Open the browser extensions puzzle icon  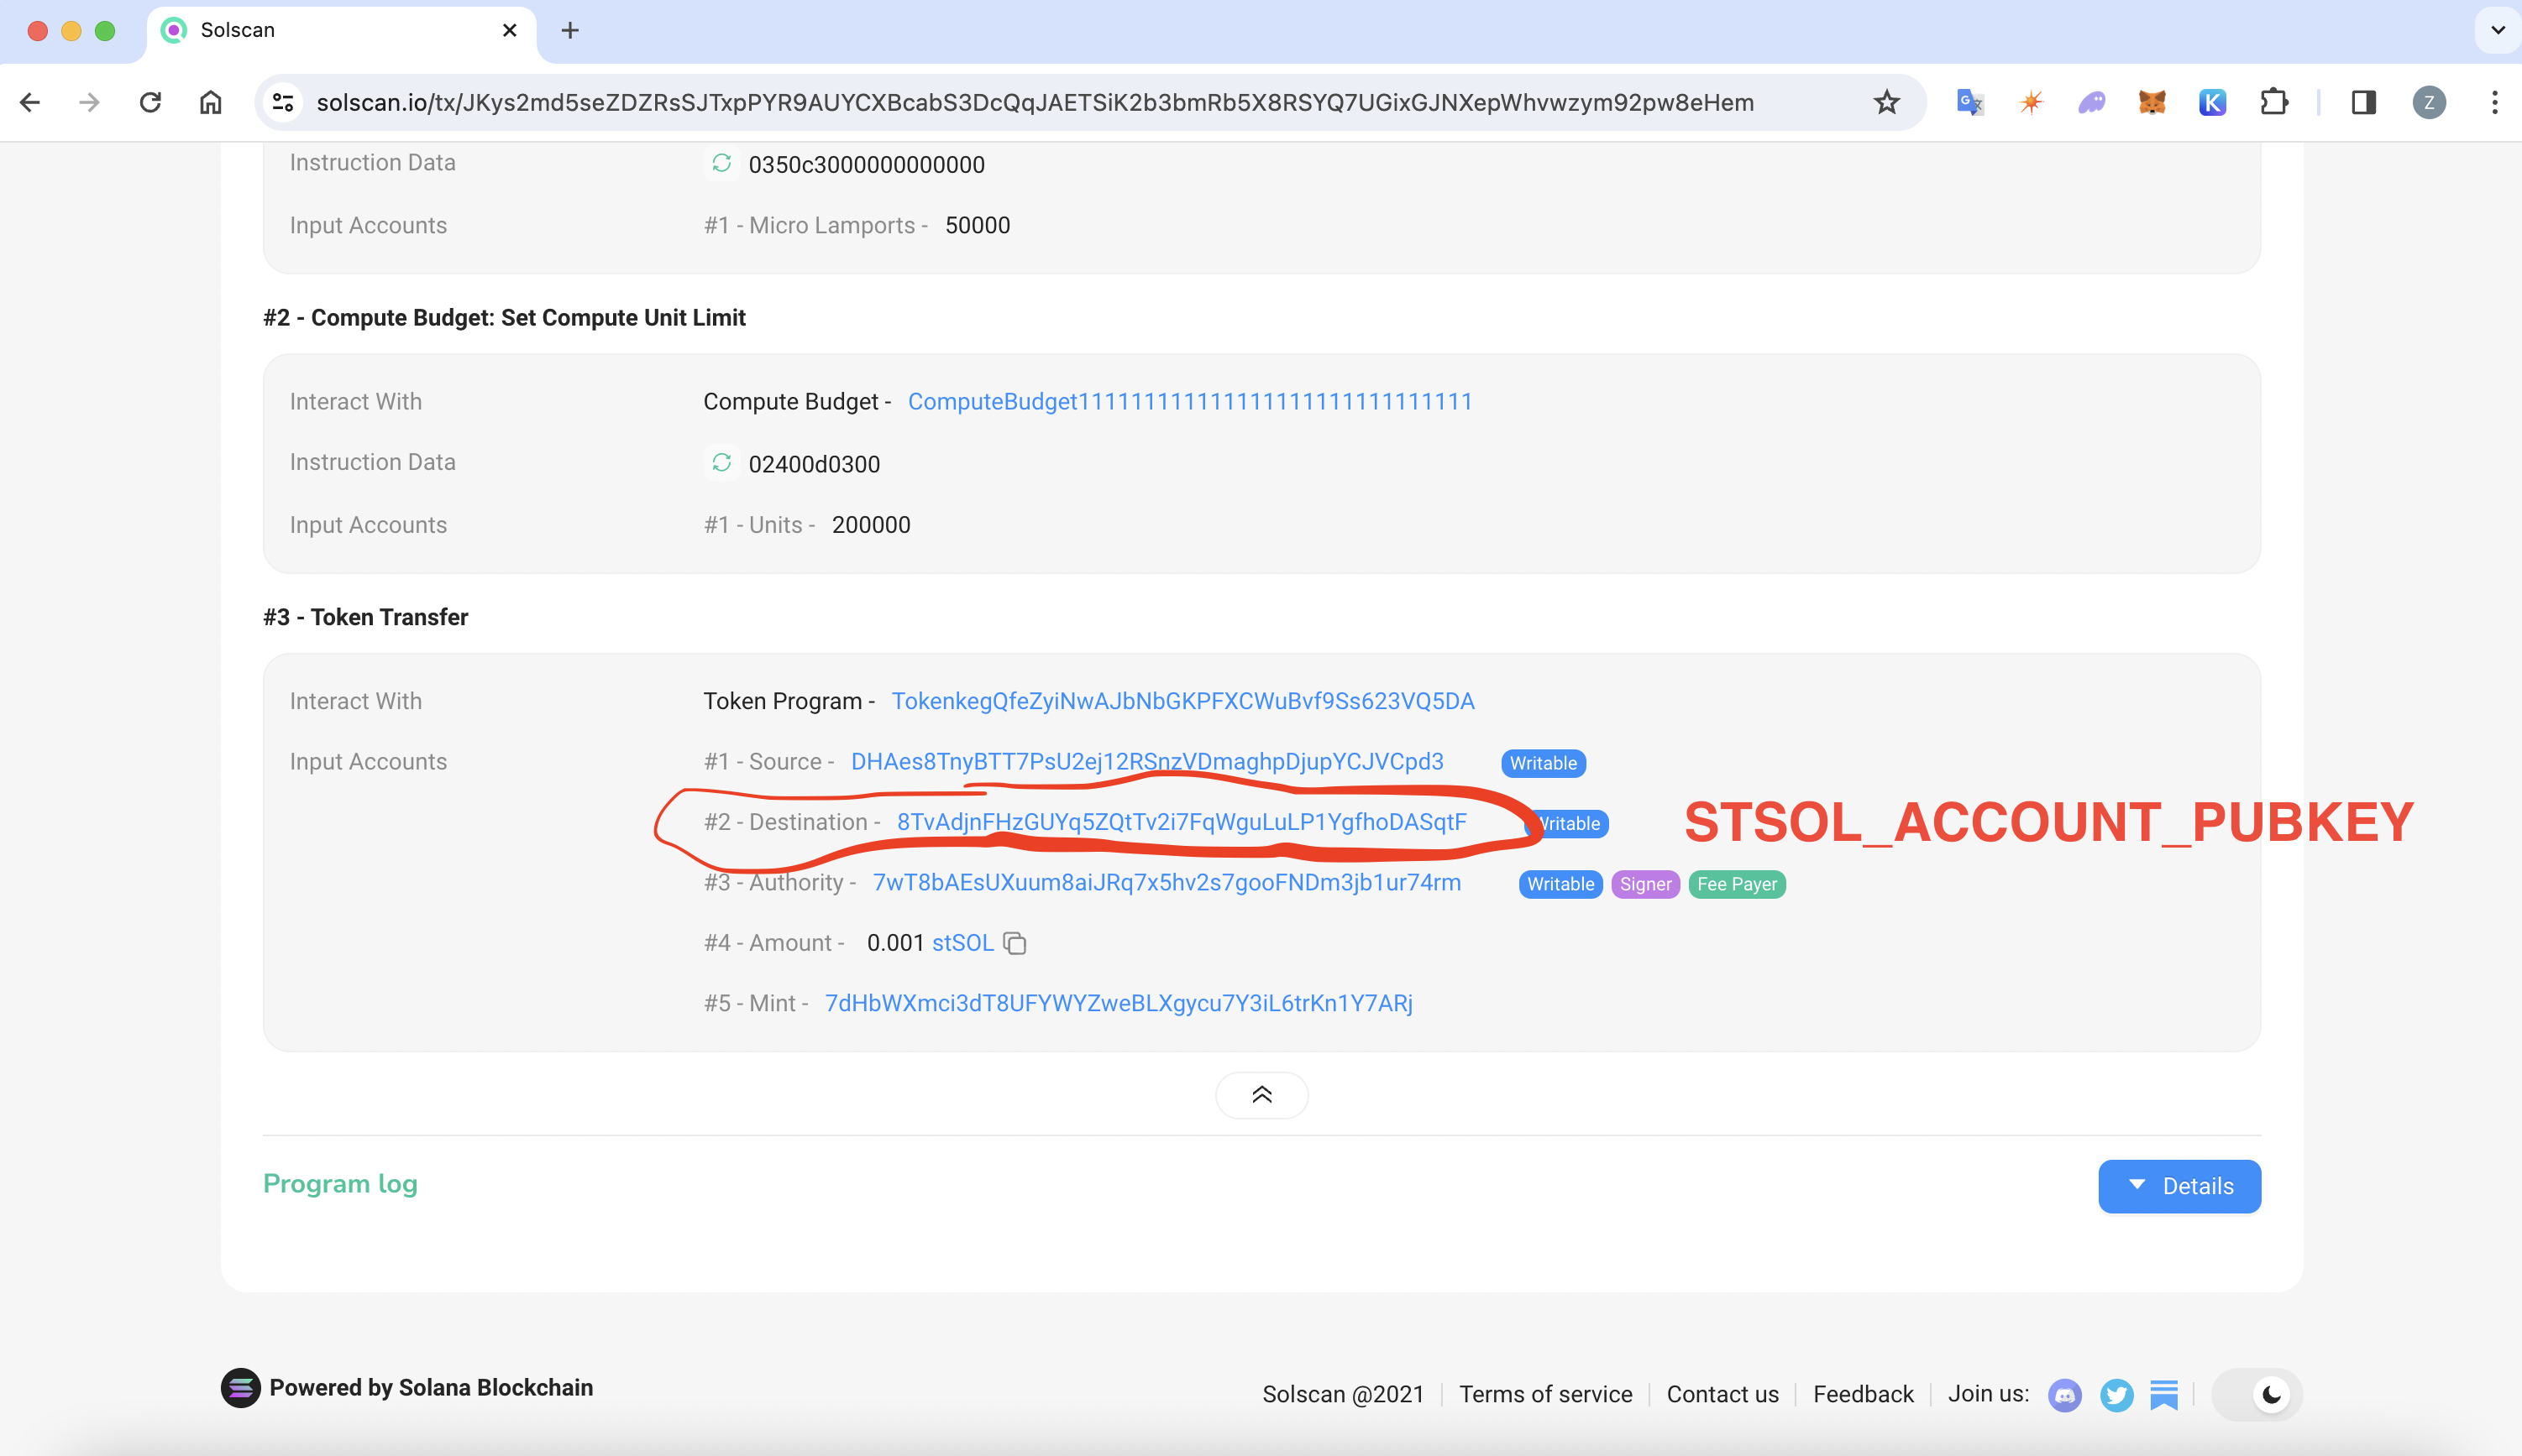coord(2273,101)
